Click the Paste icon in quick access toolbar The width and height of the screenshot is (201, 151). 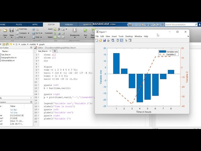point(142,25)
